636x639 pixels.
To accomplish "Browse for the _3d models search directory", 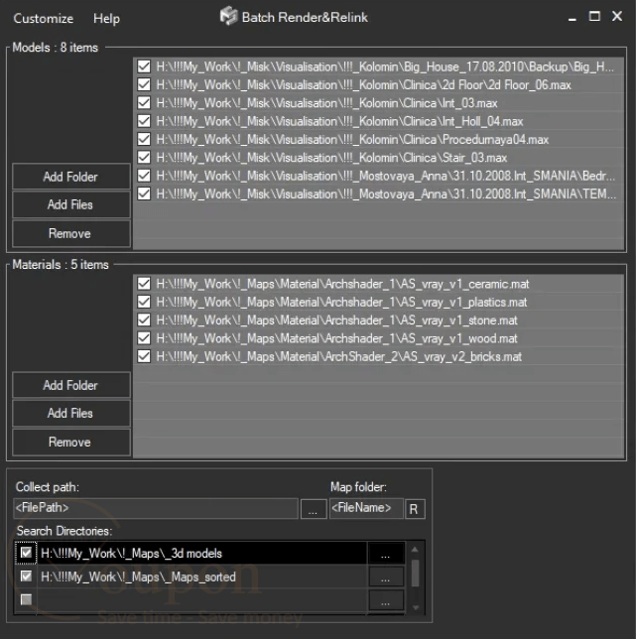I will click(x=385, y=554).
